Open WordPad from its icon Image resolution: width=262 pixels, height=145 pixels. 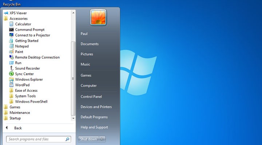tap(11, 85)
